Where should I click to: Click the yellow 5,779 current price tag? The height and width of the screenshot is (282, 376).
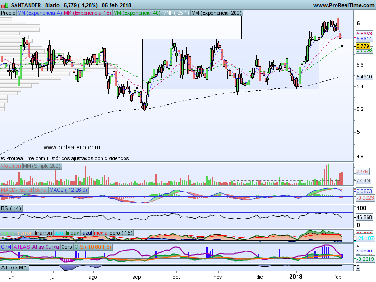click(362, 46)
